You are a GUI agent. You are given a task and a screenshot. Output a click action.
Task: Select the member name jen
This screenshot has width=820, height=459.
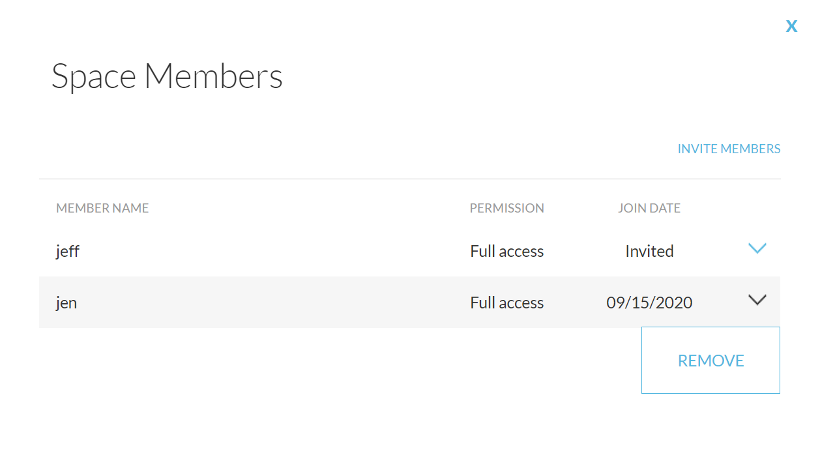click(66, 303)
